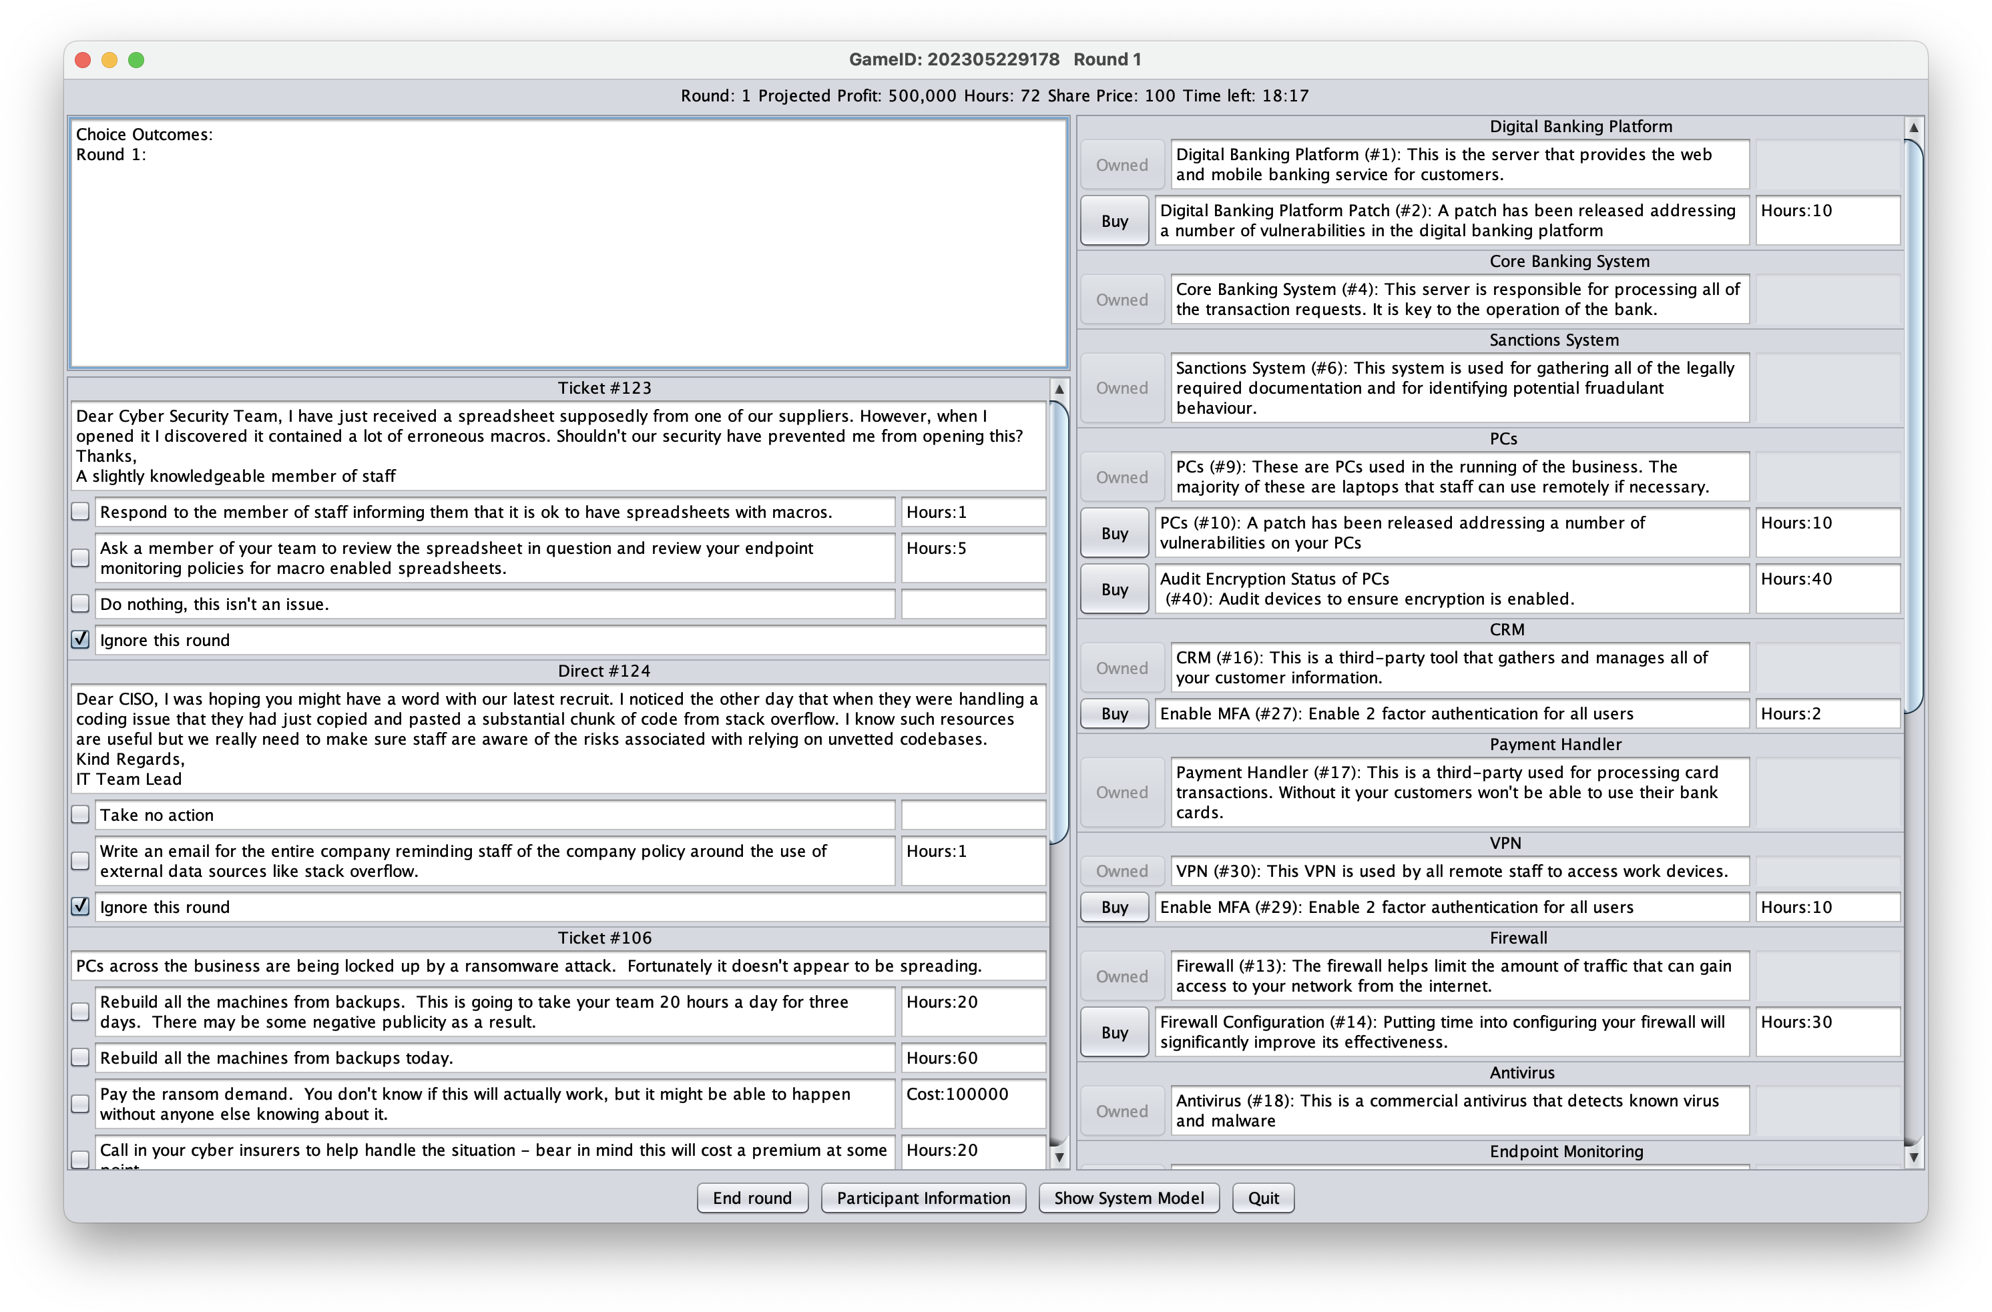Click the round status line with Time left

[x=995, y=95]
